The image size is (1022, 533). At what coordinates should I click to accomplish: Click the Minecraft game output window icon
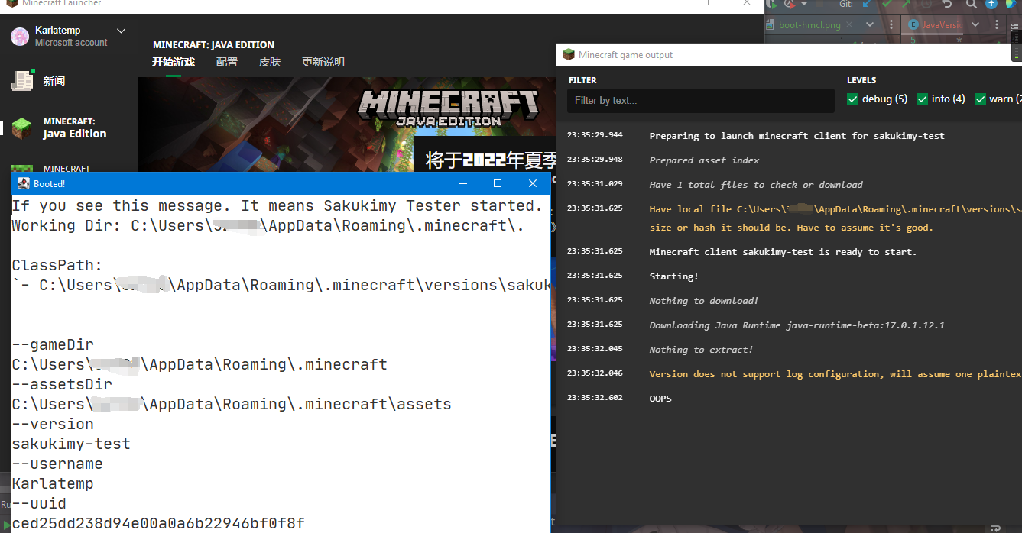568,55
